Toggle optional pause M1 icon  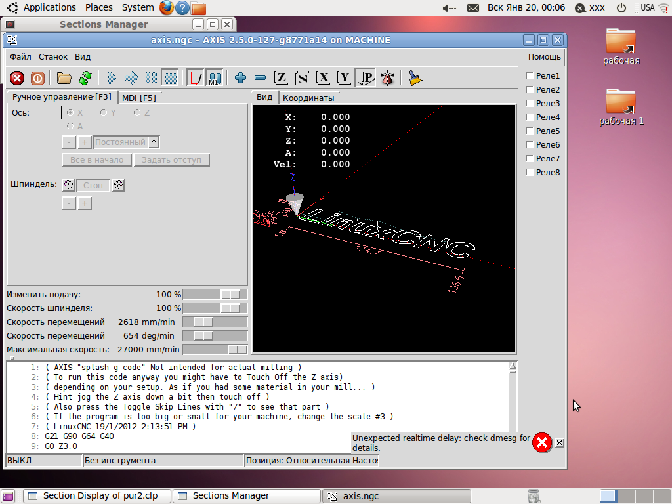click(215, 78)
